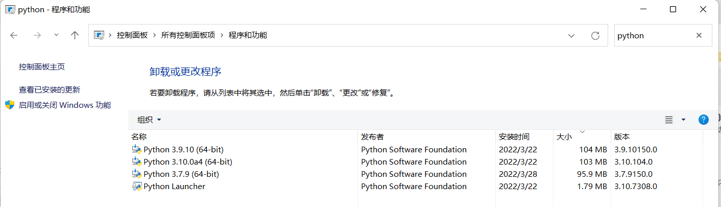721x207 pixels.
Task: Sort by 安装时间 column header
Action: coord(524,137)
